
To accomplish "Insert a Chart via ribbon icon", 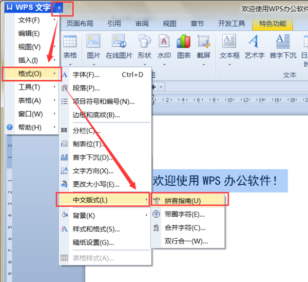I will tap(183, 41).
